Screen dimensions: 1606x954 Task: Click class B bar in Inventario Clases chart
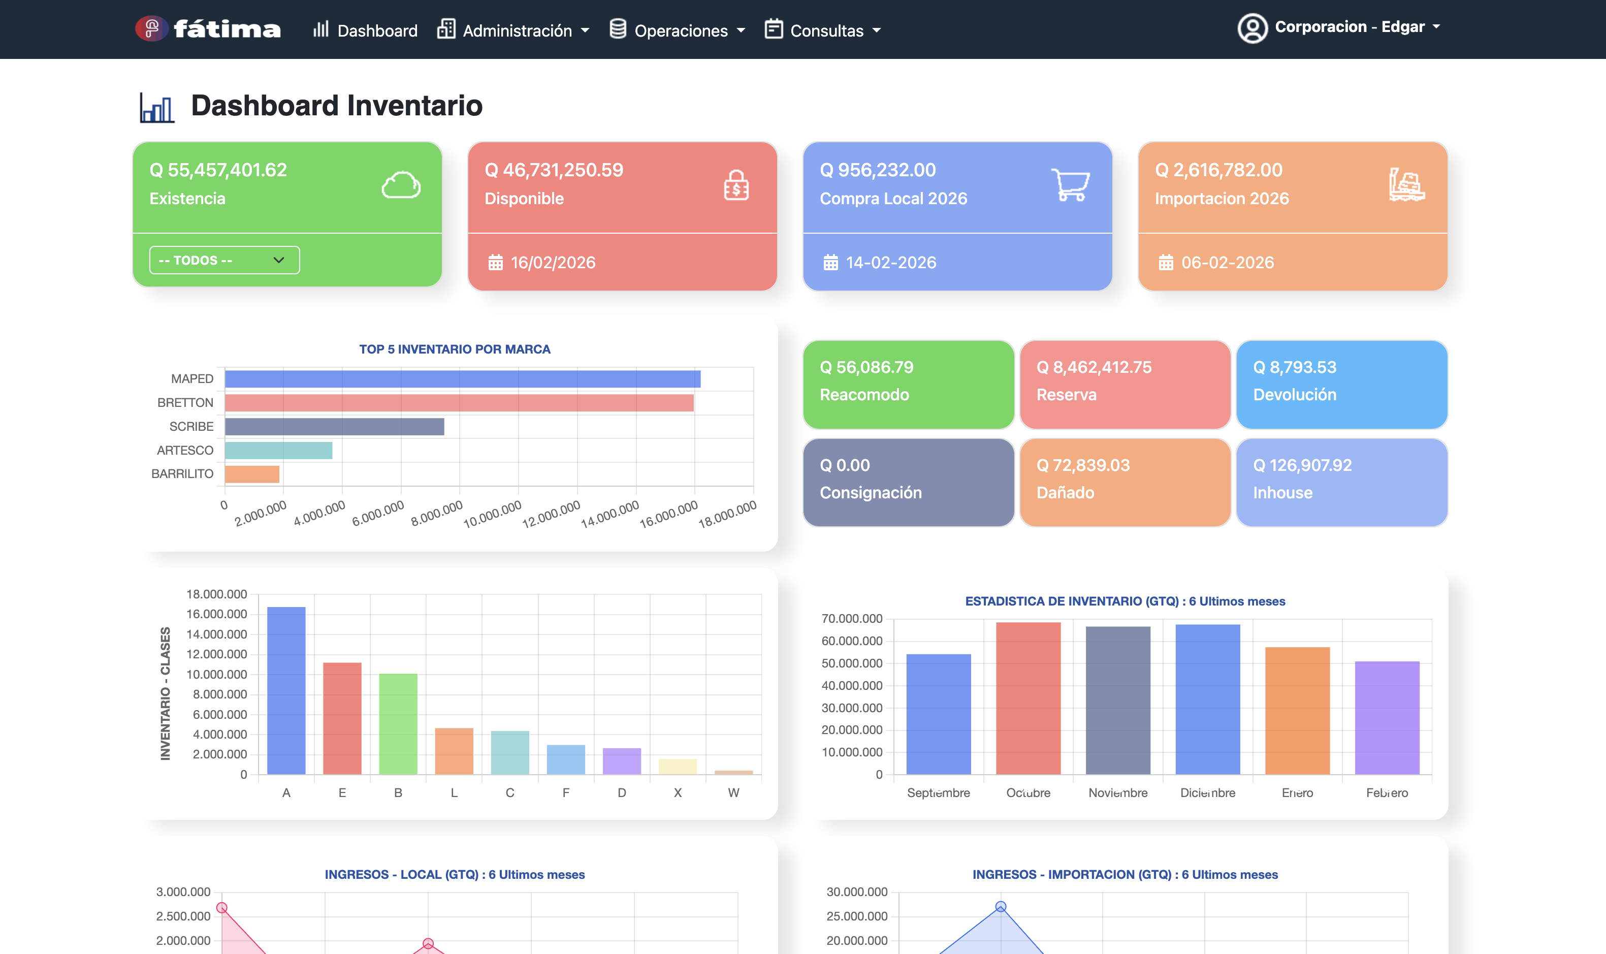(398, 724)
